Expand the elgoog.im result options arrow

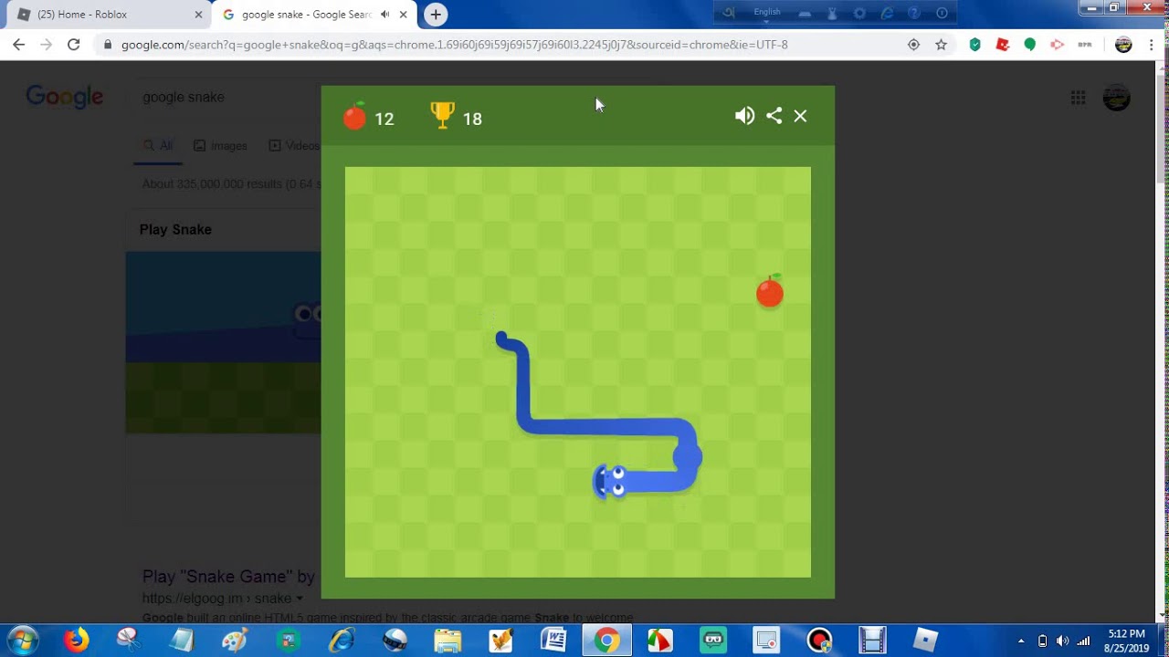pos(300,599)
